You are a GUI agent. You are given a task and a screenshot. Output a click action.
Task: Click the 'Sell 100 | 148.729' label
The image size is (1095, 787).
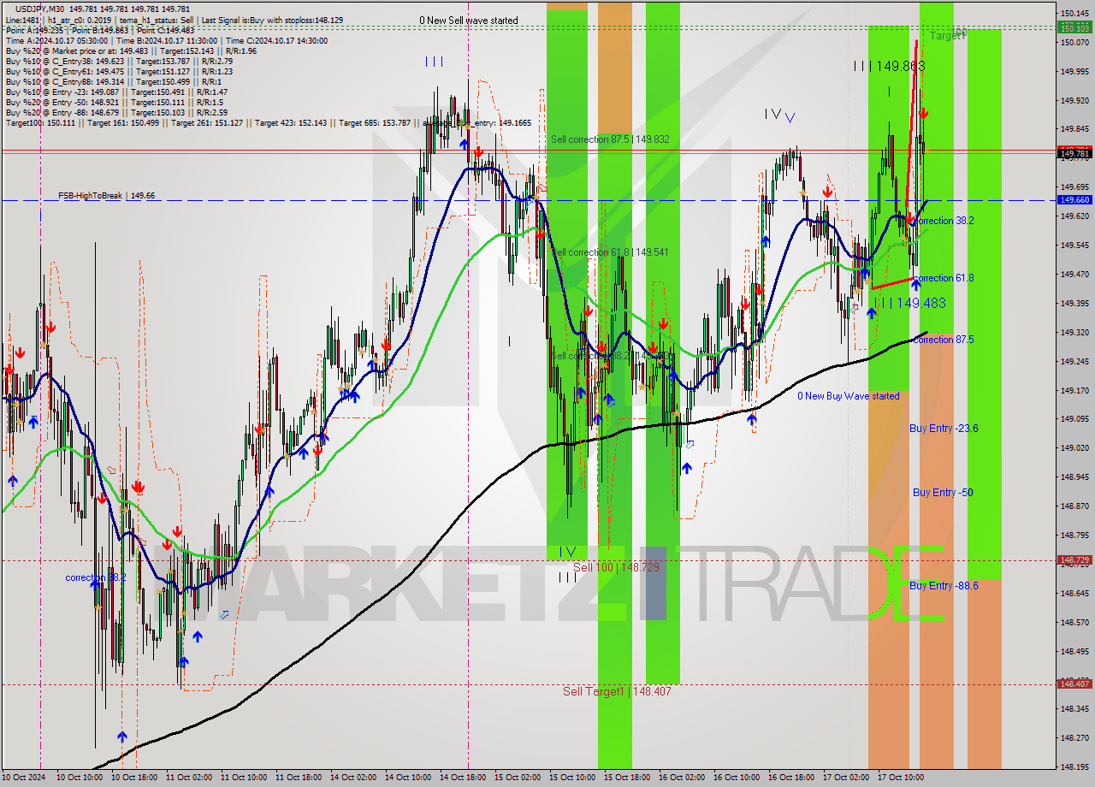tap(616, 567)
